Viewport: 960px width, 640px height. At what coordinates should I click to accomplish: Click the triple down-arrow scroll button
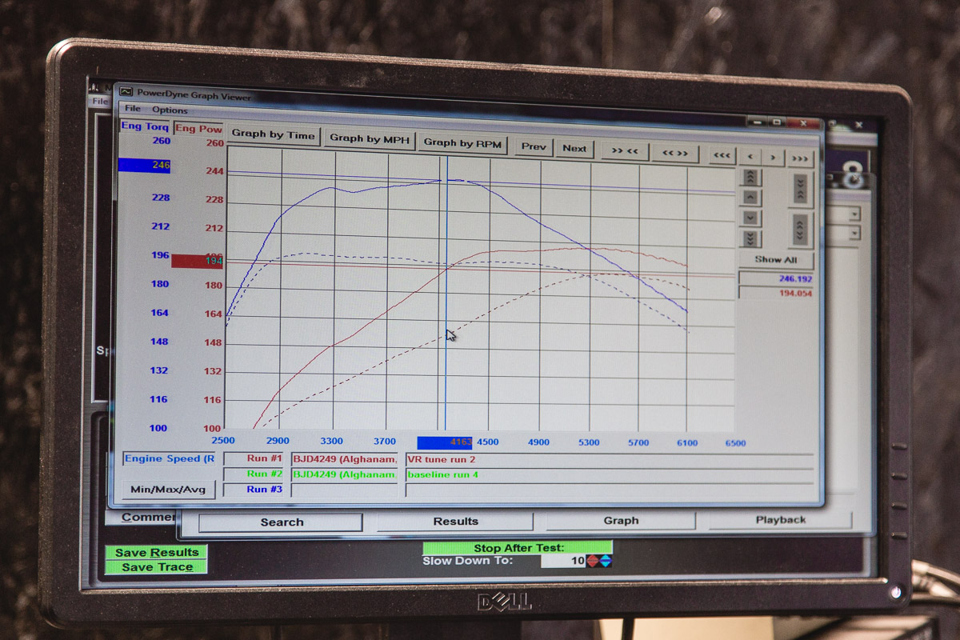750,238
